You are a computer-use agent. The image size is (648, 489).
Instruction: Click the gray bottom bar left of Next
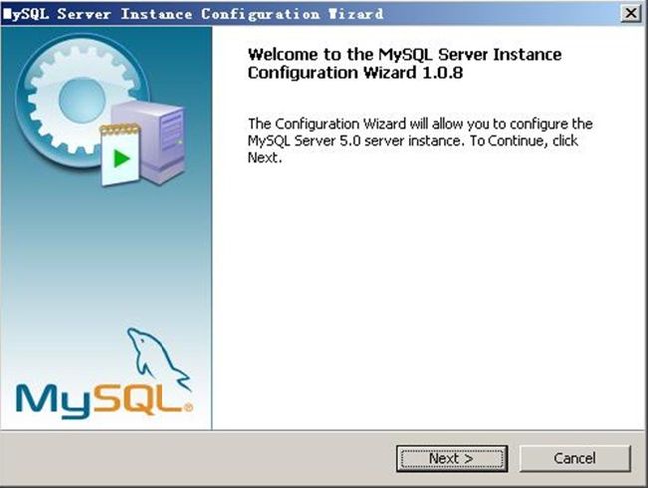point(199,458)
